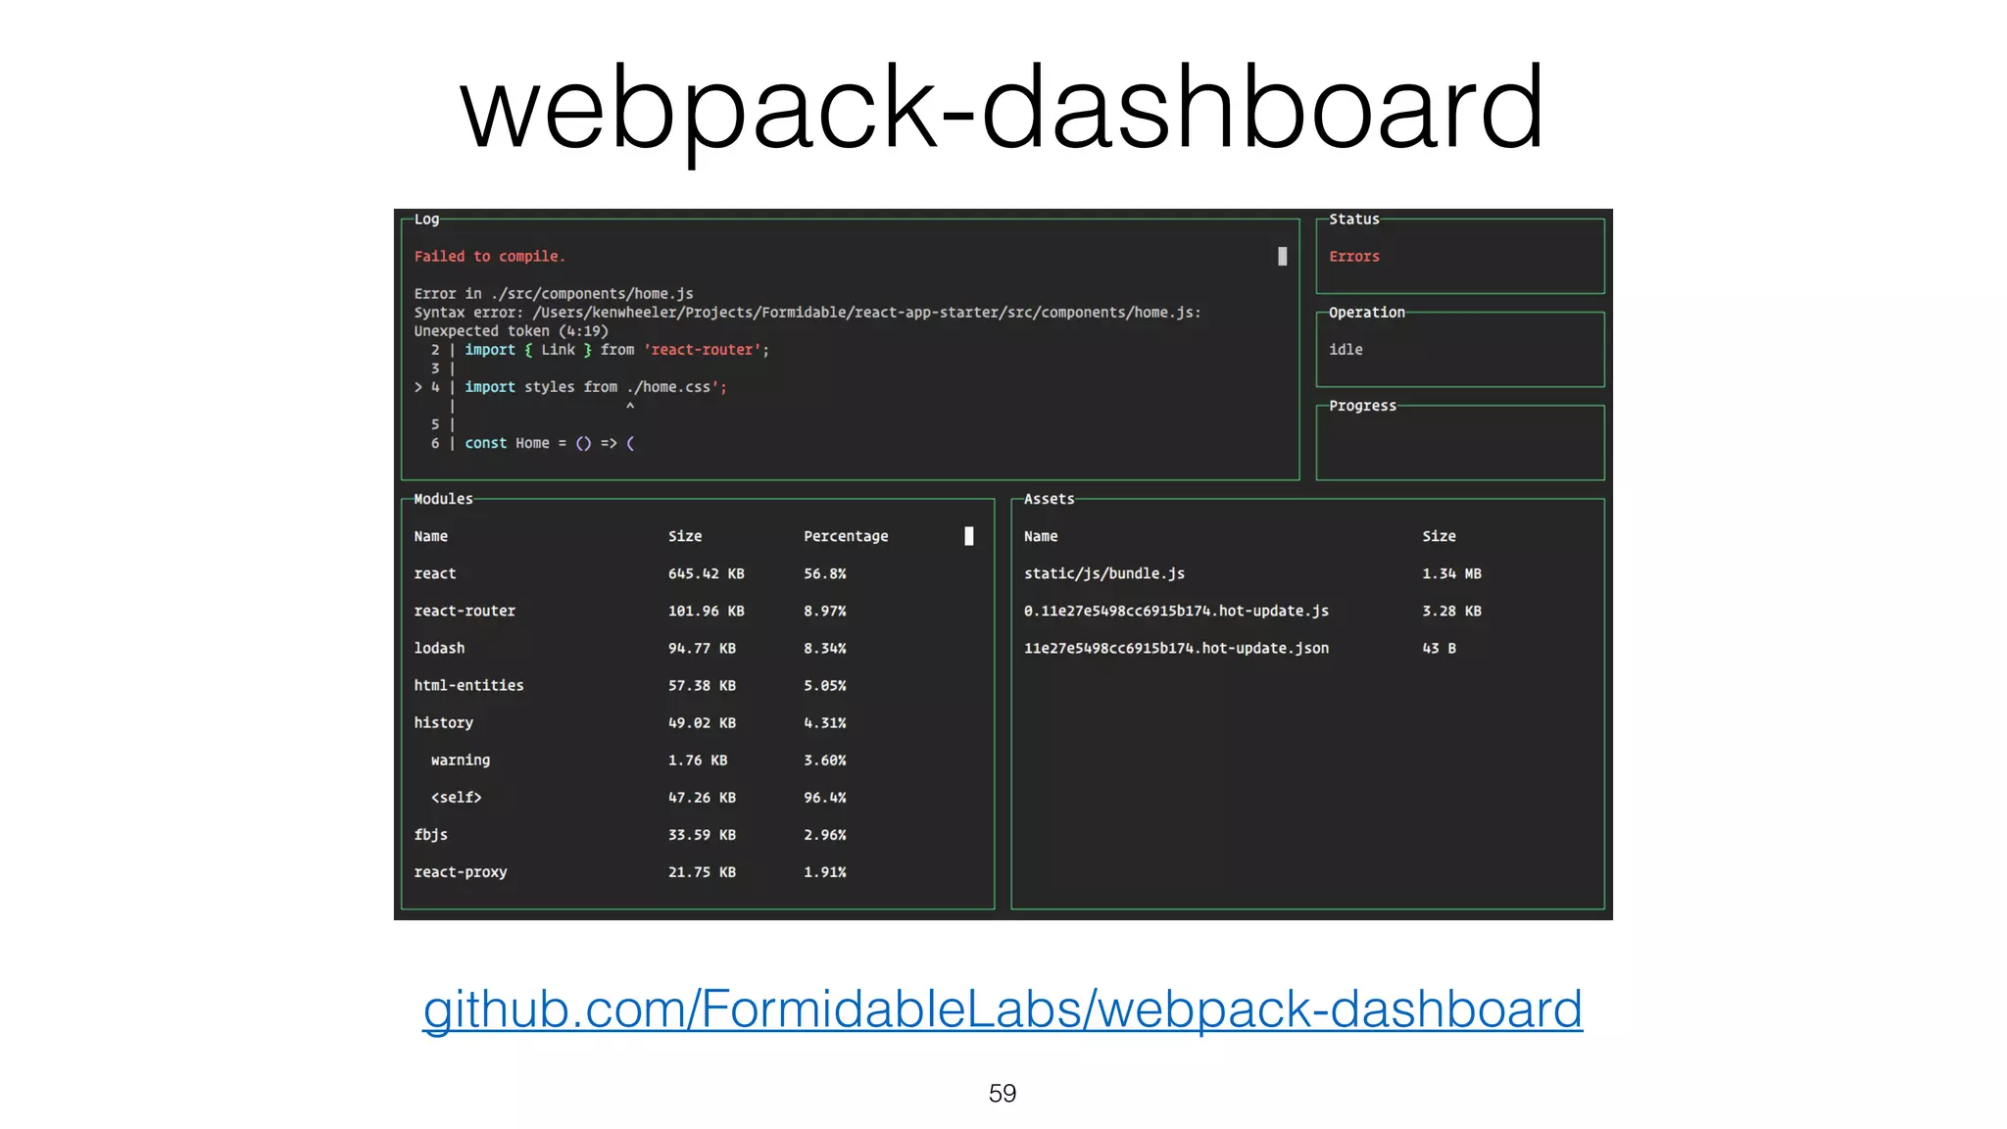Click the Modules 'Percentage' column header

846,536
